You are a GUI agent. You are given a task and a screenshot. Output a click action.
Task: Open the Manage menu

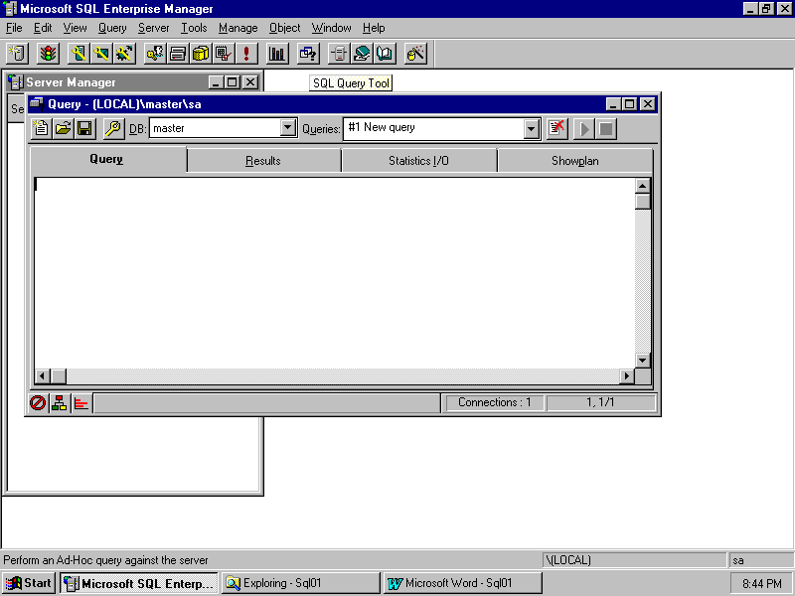[238, 28]
